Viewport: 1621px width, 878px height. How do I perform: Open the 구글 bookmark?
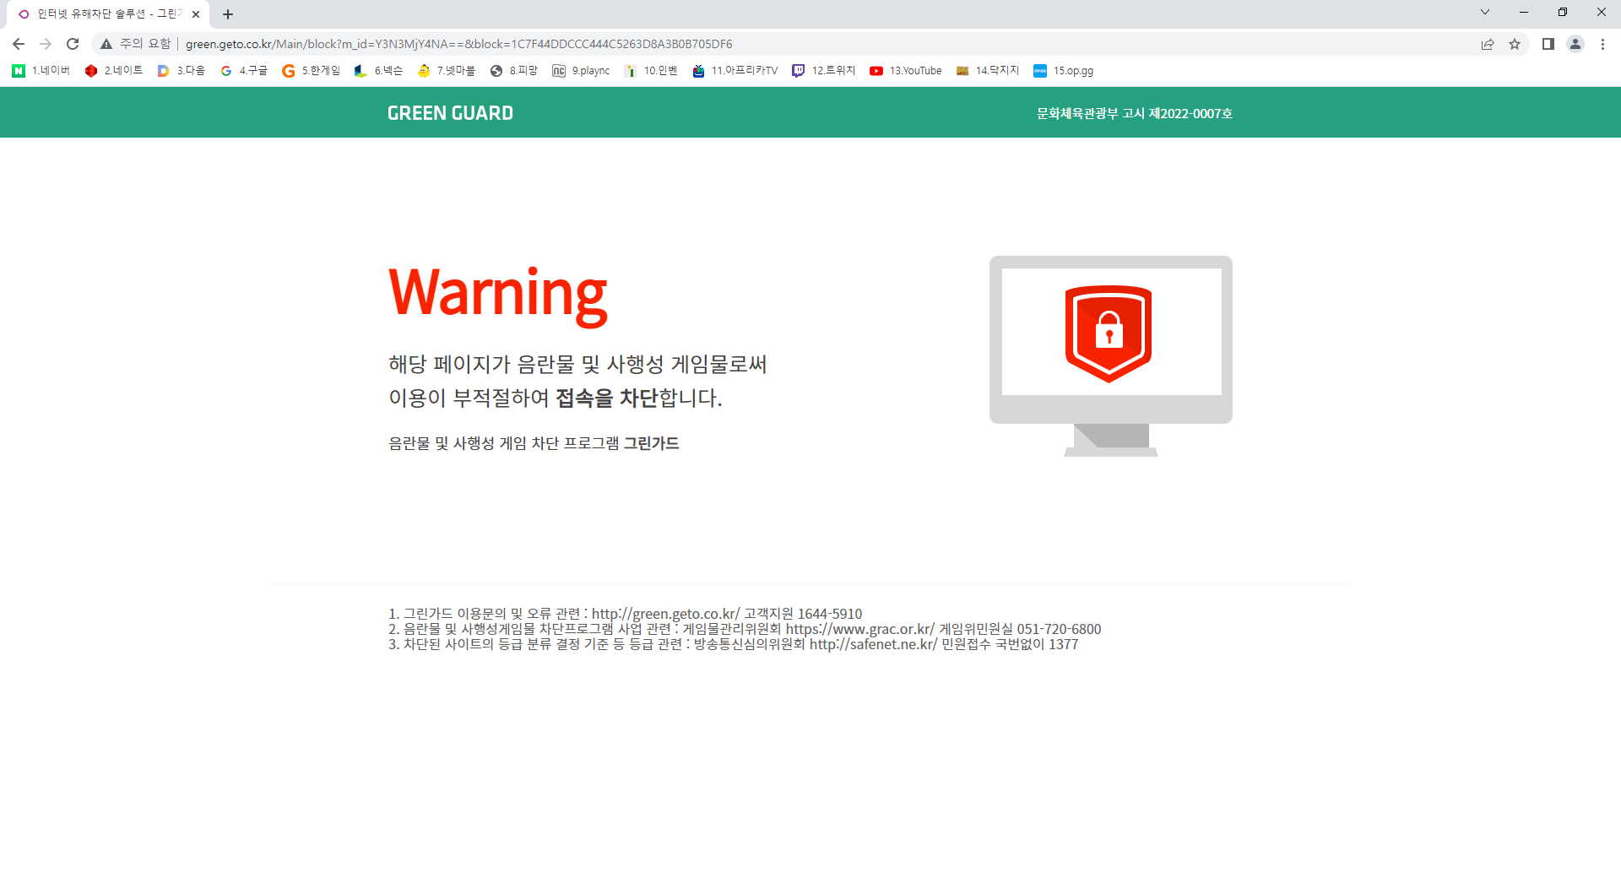(249, 71)
